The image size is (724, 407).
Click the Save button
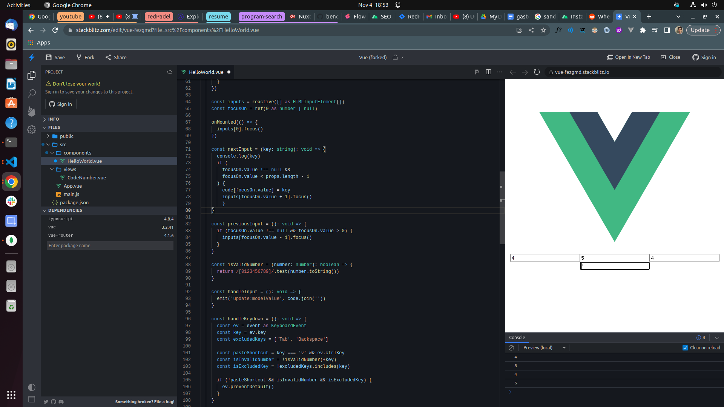[x=55, y=57]
